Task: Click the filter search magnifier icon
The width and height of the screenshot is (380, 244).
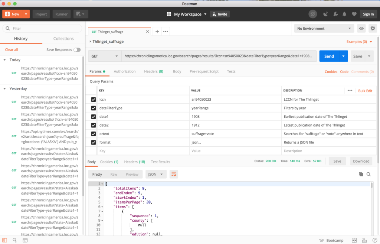Action: [x=8, y=28]
